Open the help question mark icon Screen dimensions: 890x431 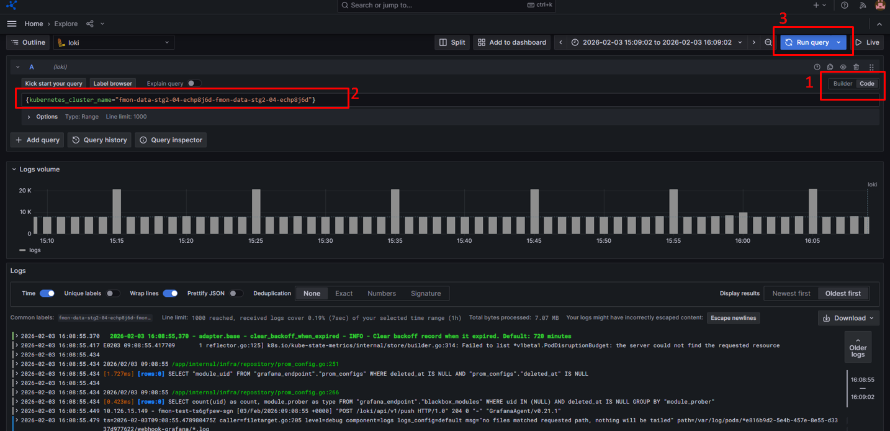tap(845, 5)
